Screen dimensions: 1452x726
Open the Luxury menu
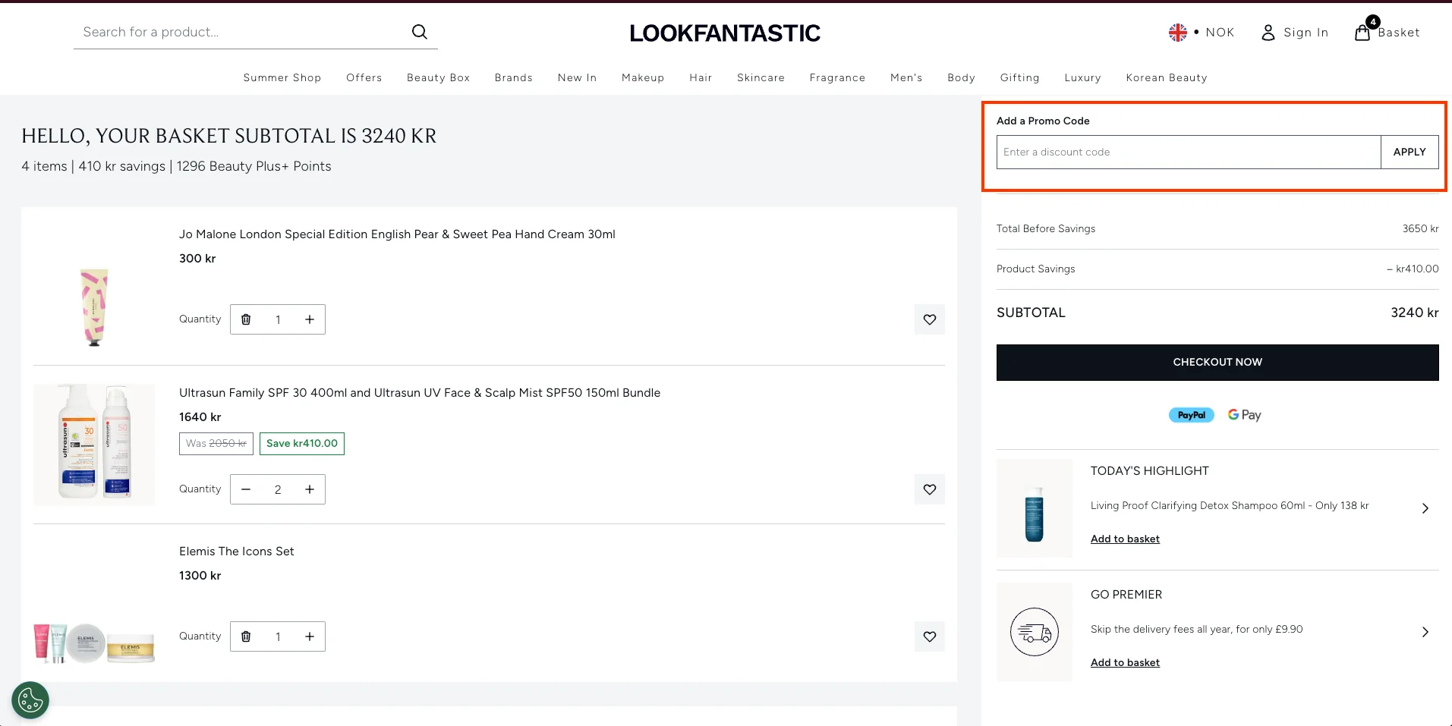[1082, 77]
